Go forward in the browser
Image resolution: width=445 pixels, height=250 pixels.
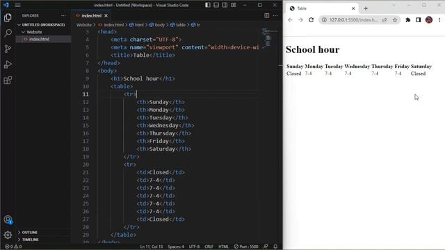[x=300, y=20]
